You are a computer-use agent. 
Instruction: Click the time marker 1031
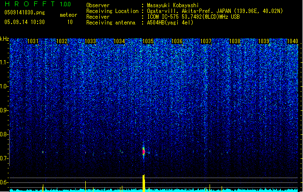(33, 41)
